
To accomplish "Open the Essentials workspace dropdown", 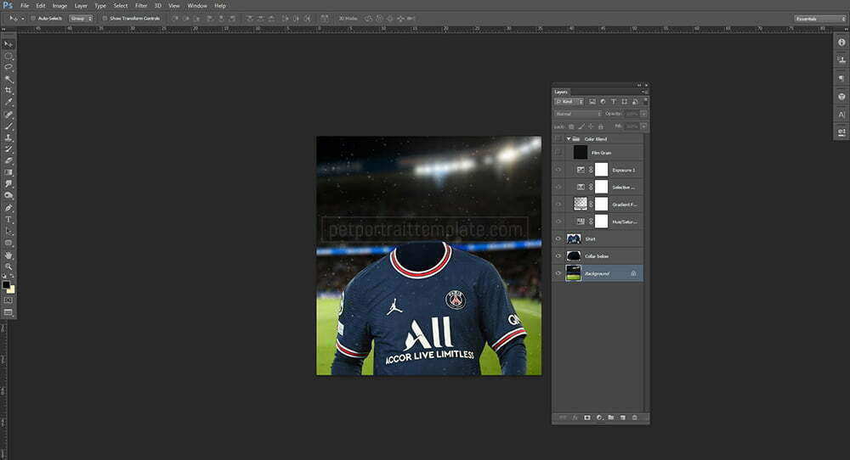I will pyautogui.click(x=819, y=19).
